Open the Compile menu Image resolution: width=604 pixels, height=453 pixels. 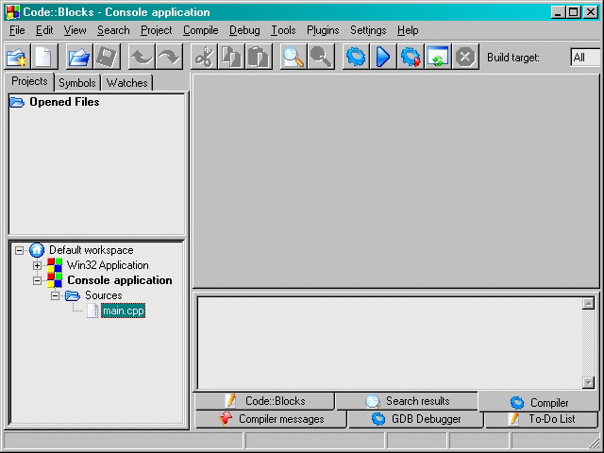click(x=200, y=30)
